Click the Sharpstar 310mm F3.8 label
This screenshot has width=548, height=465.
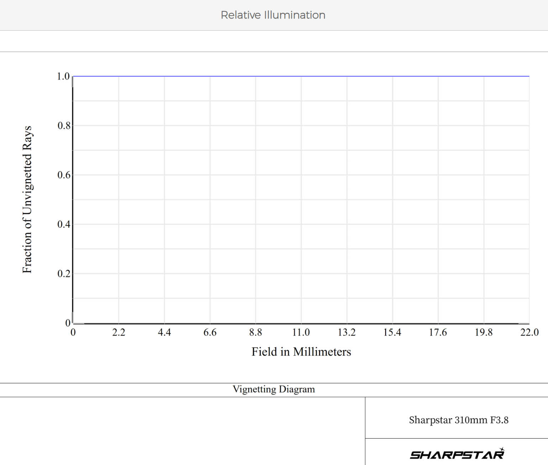pyautogui.click(x=458, y=420)
